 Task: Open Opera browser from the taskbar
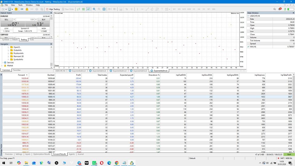click(x=102, y=163)
